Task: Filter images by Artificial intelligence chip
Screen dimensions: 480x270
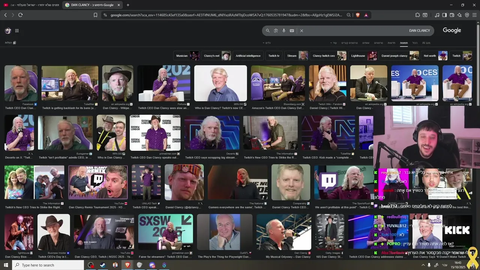Action: 248,56
